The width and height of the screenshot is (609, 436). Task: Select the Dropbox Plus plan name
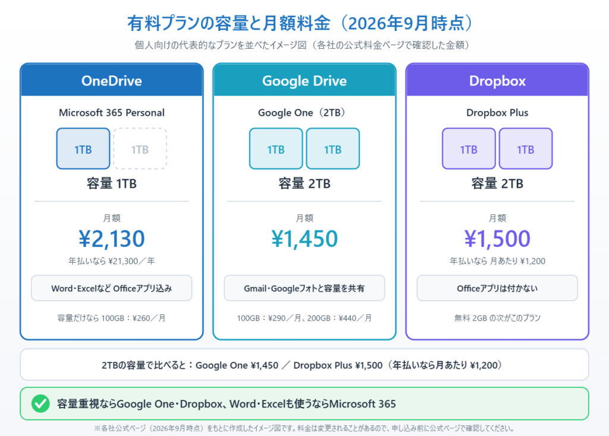coord(497,112)
